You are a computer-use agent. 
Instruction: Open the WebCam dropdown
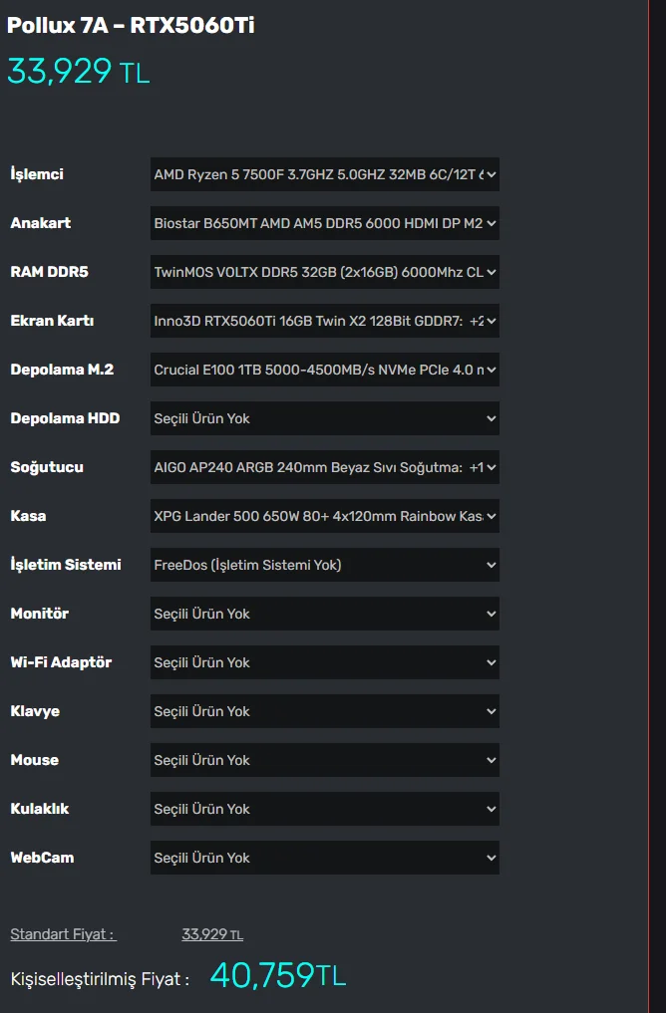tap(324, 858)
